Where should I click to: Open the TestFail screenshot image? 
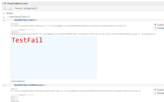[54, 57]
